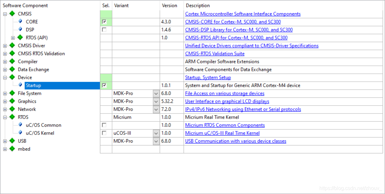The image size is (385, 194).
Task: Open File System MDK-Pro variant dropdown
Action: (x=156, y=94)
